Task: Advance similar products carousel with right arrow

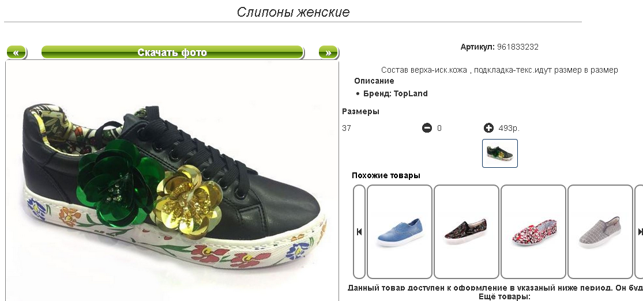Action: tap(640, 232)
